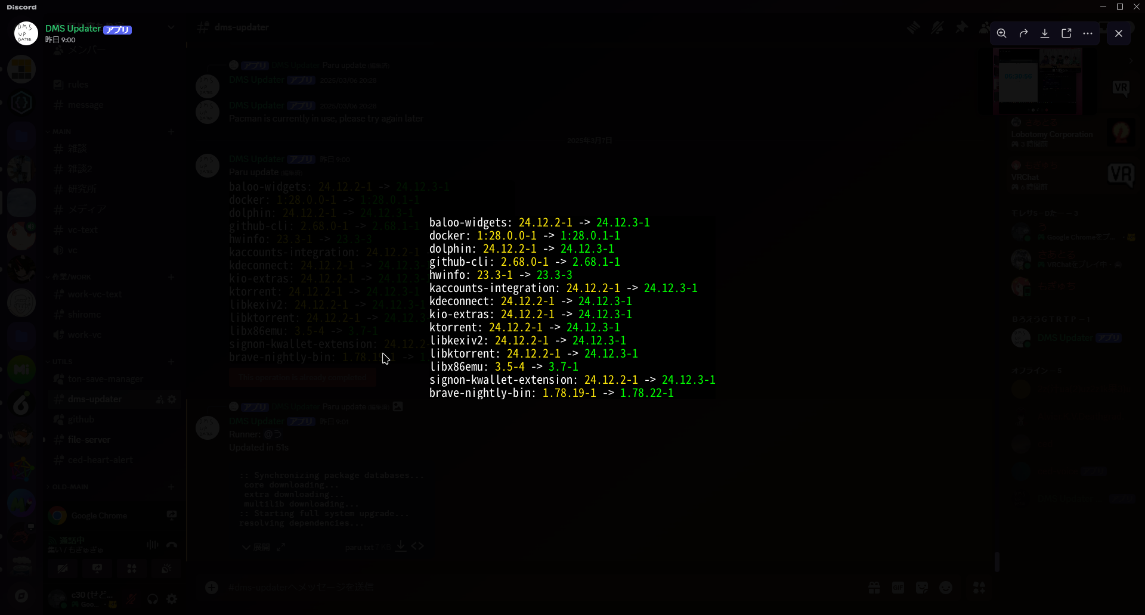This screenshot has height=615, width=1145.
Task: Collapse the MAIN channel category
Action: (61, 132)
